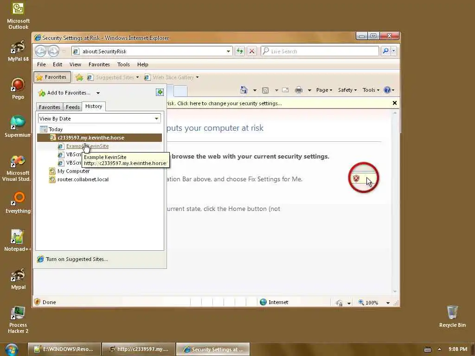
Task: Switch to the Feeds tab
Action: (73, 107)
